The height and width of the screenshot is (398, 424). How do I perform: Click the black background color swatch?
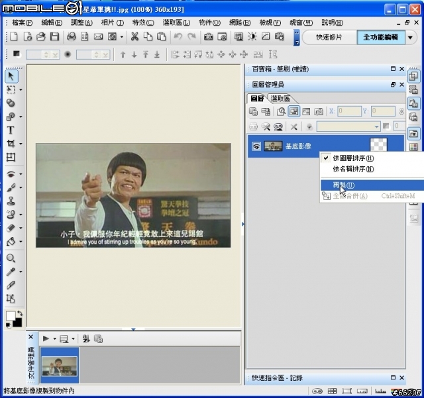pyautogui.click(x=17, y=323)
